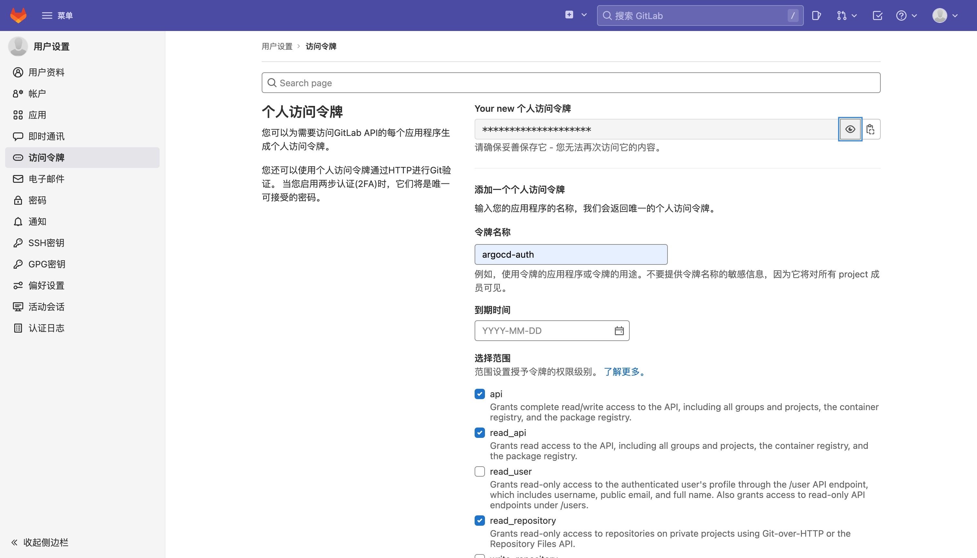
Task: Open 应用 in the sidebar
Action: [82, 115]
